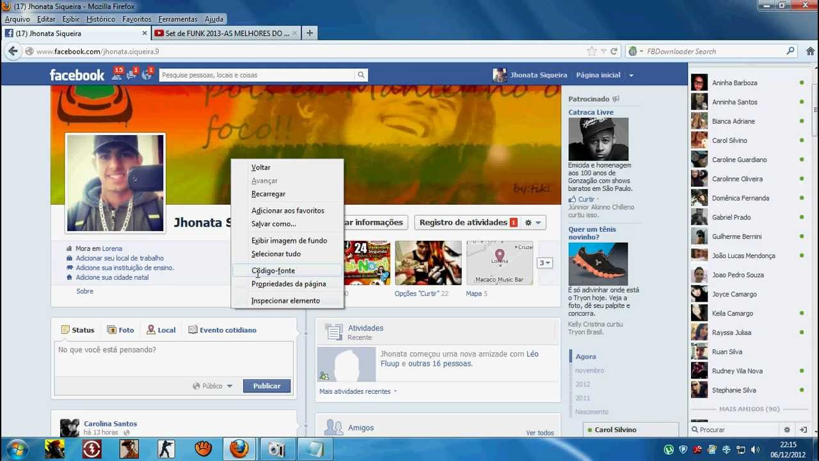Choose Selecionar tudo

(x=287, y=254)
